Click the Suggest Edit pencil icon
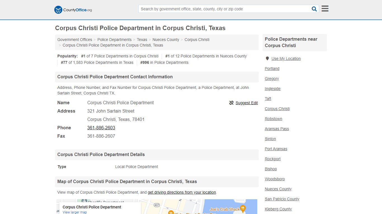 [x=231, y=103]
